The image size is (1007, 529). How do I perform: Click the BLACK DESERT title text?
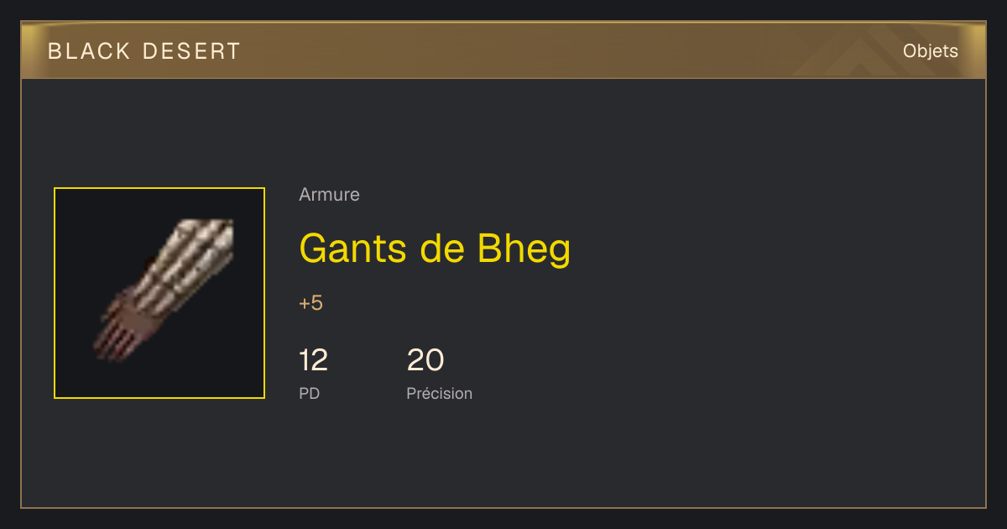[x=144, y=51]
